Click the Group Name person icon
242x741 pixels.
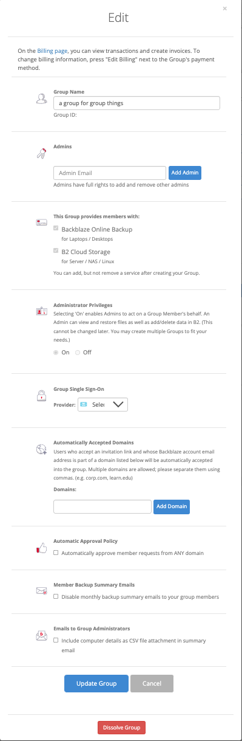(x=41, y=98)
